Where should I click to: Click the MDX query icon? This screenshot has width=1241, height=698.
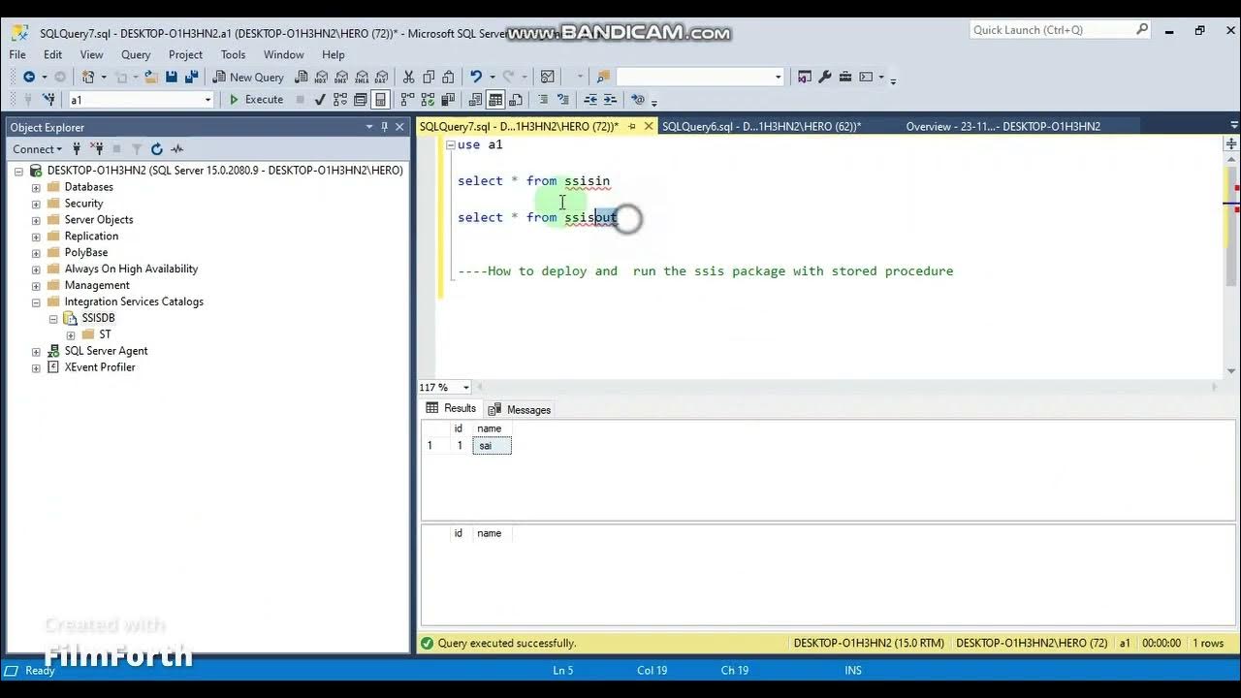(x=321, y=77)
